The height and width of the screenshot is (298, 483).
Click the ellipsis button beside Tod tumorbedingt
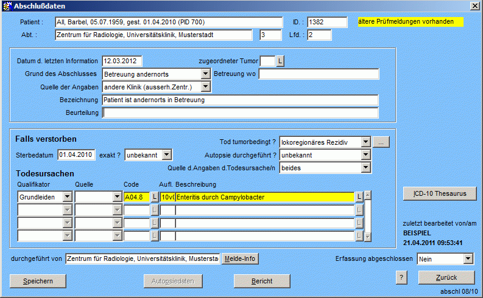tap(380, 142)
